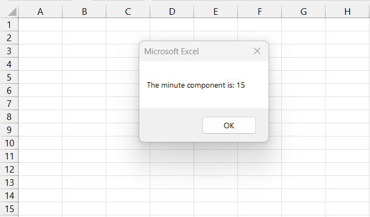Select row 6 header
The image size is (370, 217).
click(9, 90)
